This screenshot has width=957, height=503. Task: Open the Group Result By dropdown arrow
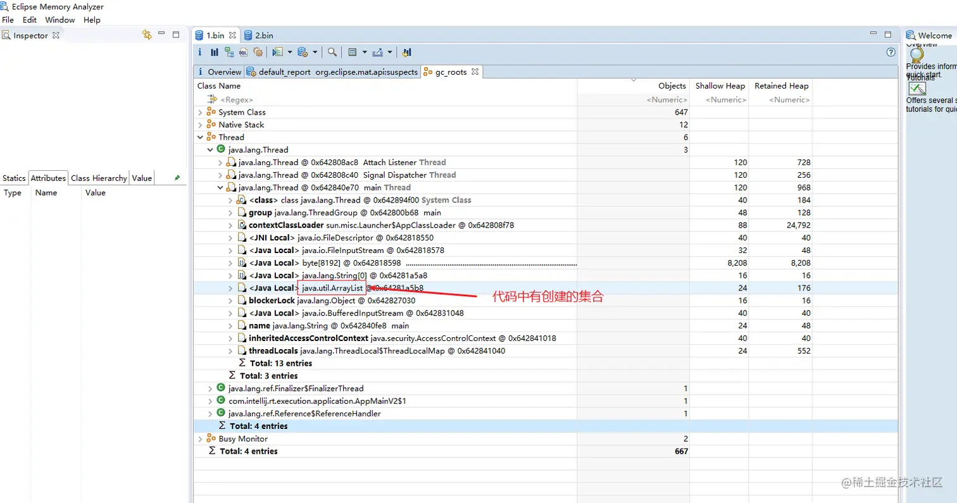point(365,53)
